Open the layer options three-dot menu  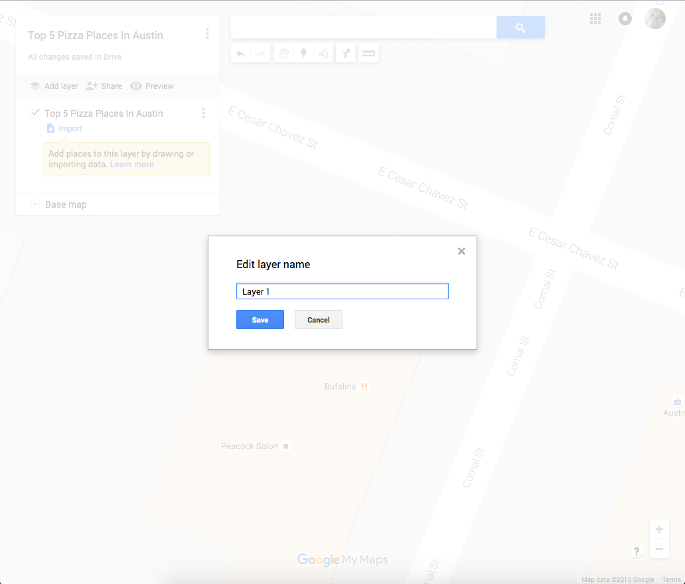[x=203, y=113]
